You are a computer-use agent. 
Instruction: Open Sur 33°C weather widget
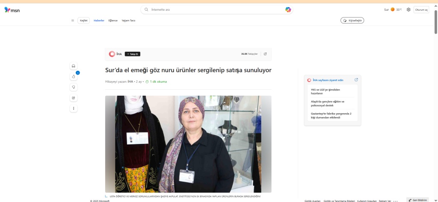[x=393, y=9]
